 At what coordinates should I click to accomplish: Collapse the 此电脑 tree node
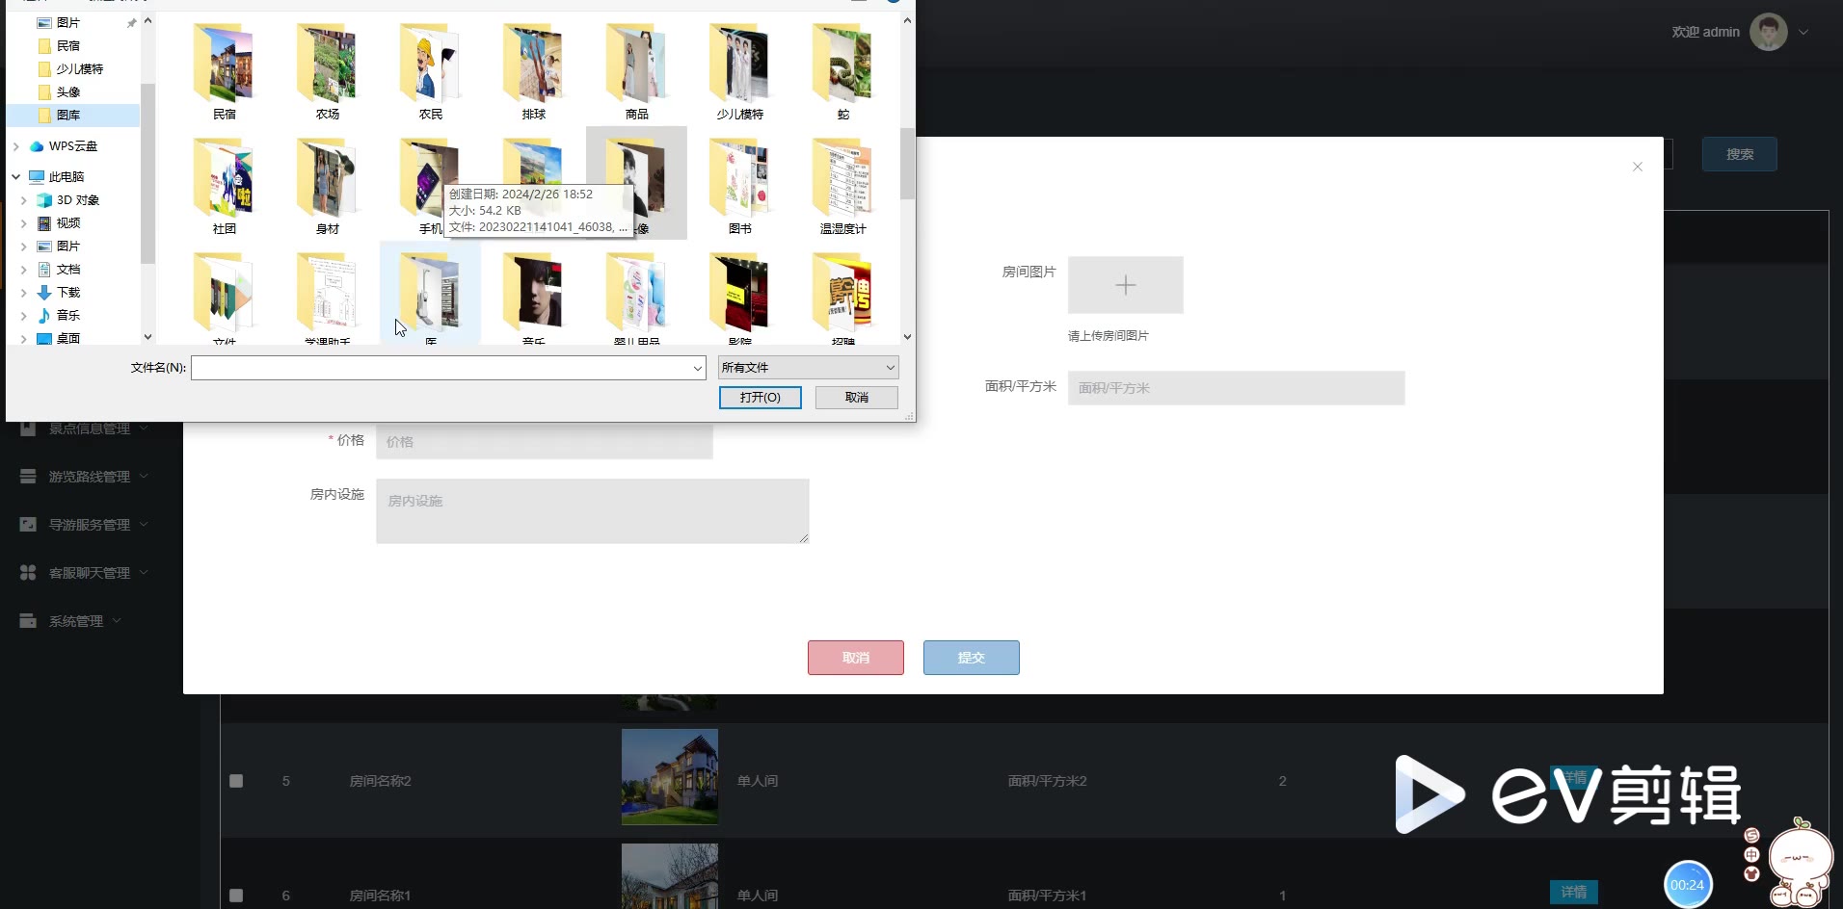pos(15,177)
